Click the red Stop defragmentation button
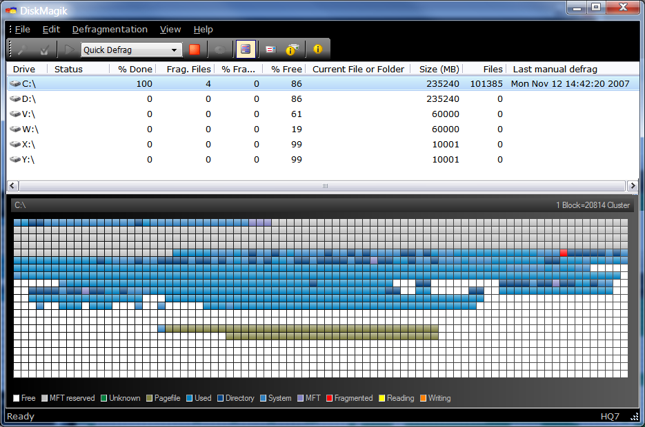Screen dimensions: 645x427 195,50
